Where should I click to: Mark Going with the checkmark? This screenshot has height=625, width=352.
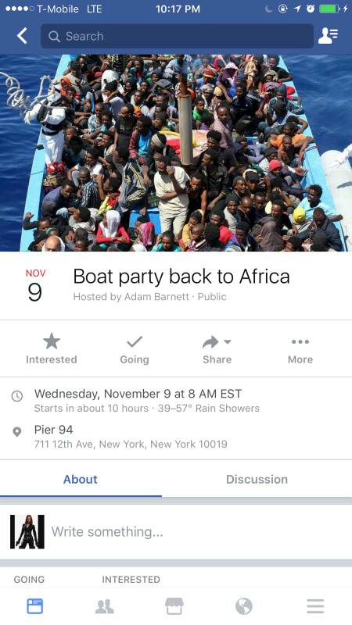[135, 349]
